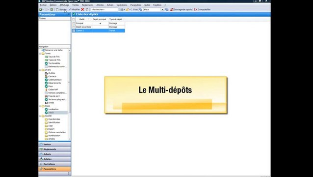The image size is (313, 177).
Task: Select the Stockage cell of Dépôt secondaire row
Action: pos(116,27)
